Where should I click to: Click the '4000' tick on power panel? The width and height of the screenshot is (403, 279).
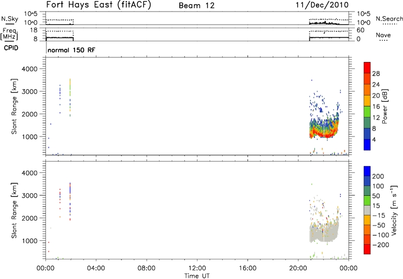click(29, 69)
